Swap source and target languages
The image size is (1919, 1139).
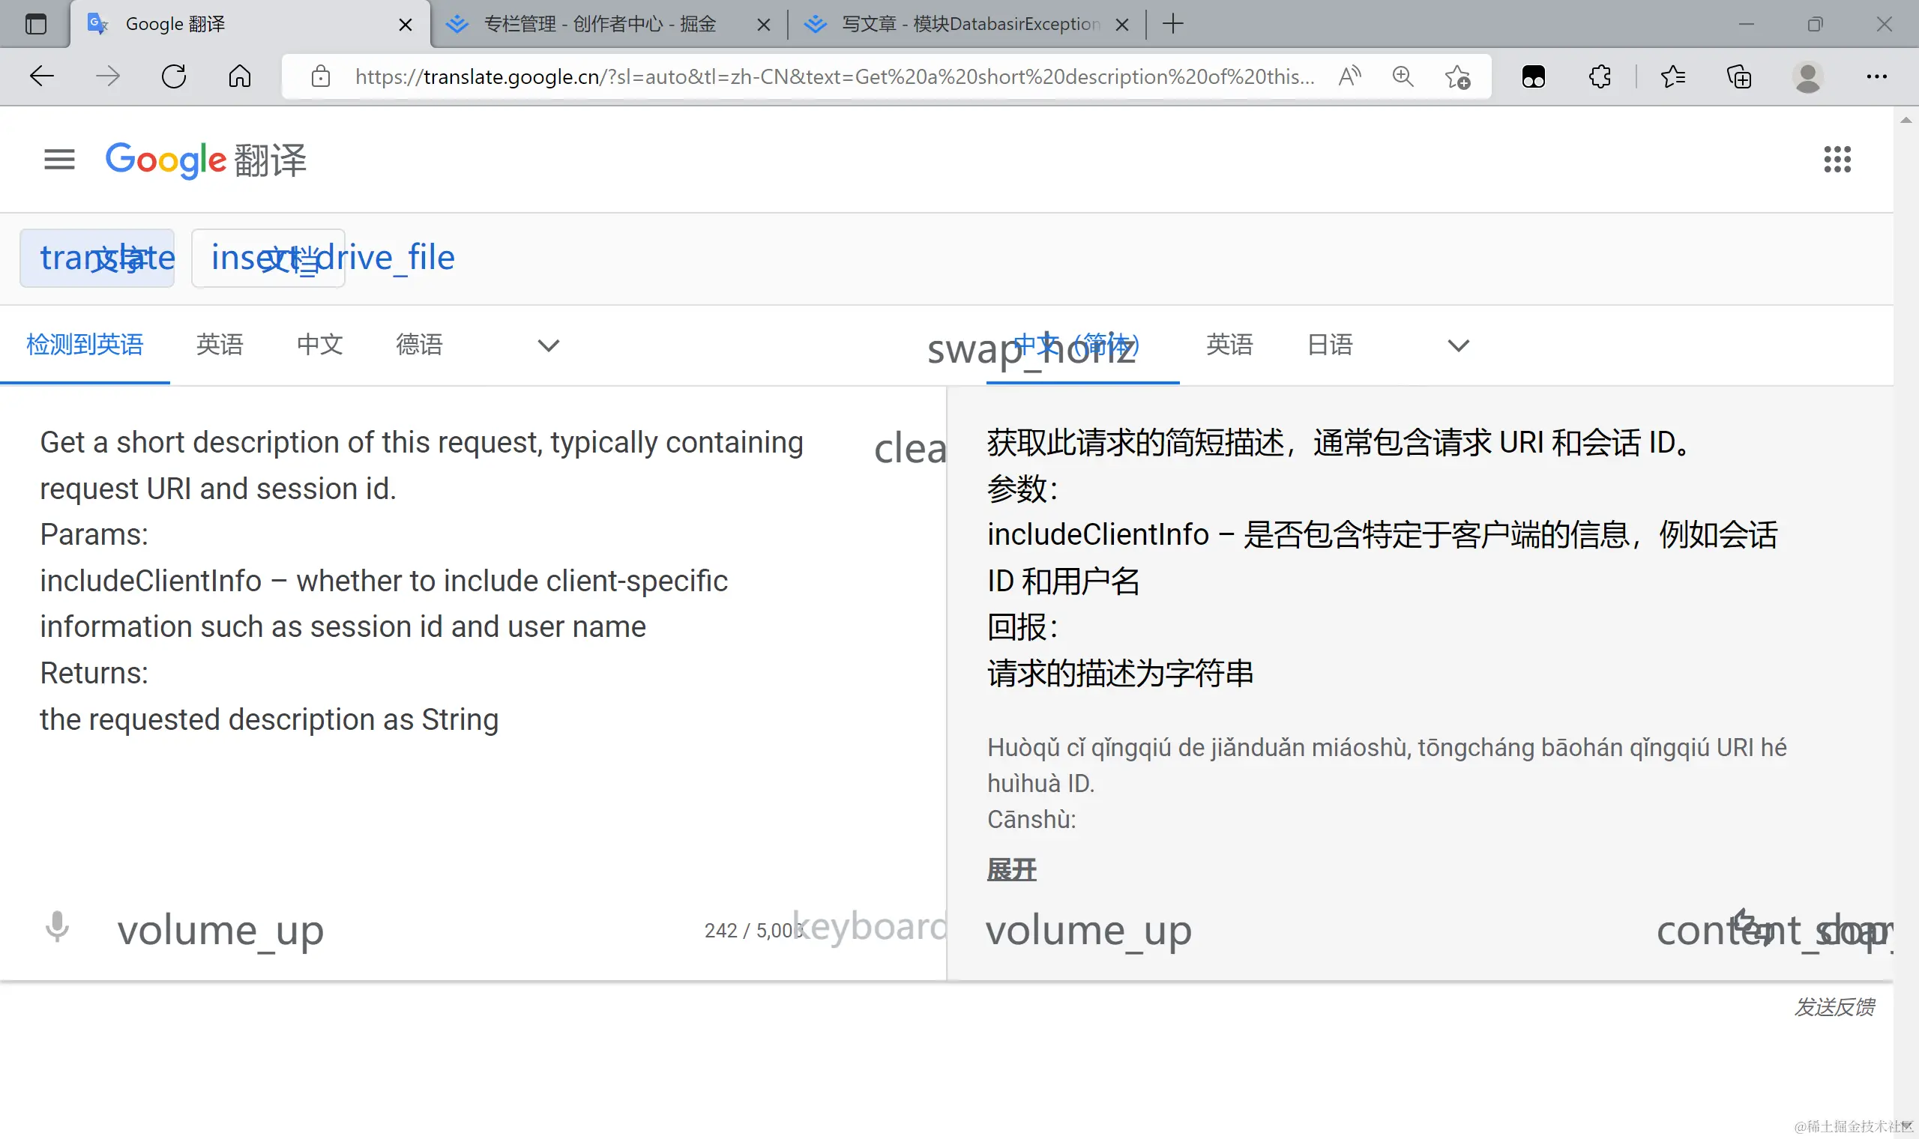click(x=948, y=347)
